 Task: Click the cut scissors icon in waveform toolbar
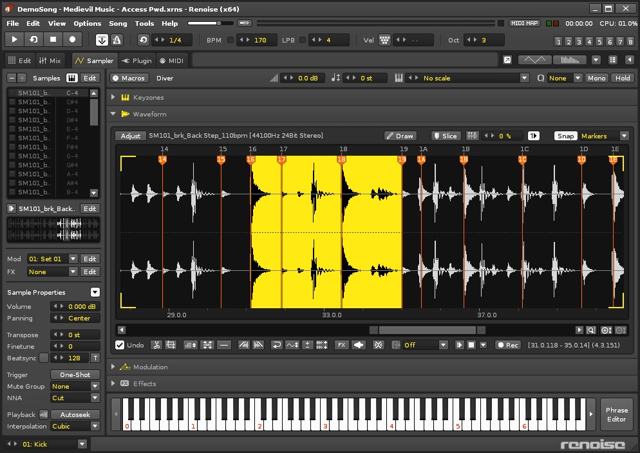(156, 345)
